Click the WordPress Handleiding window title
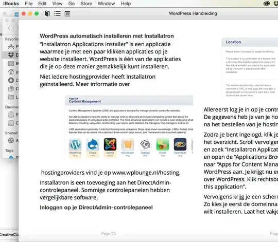Screen dimensions: 278x242 pyautogui.click(x=193, y=13)
